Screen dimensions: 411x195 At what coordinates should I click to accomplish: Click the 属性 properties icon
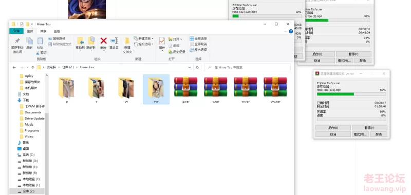coord(162,41)
